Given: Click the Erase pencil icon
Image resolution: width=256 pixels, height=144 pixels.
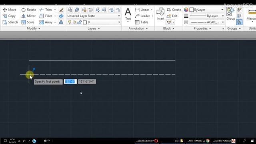Looking at the screenshot, I should click(61, 10).
